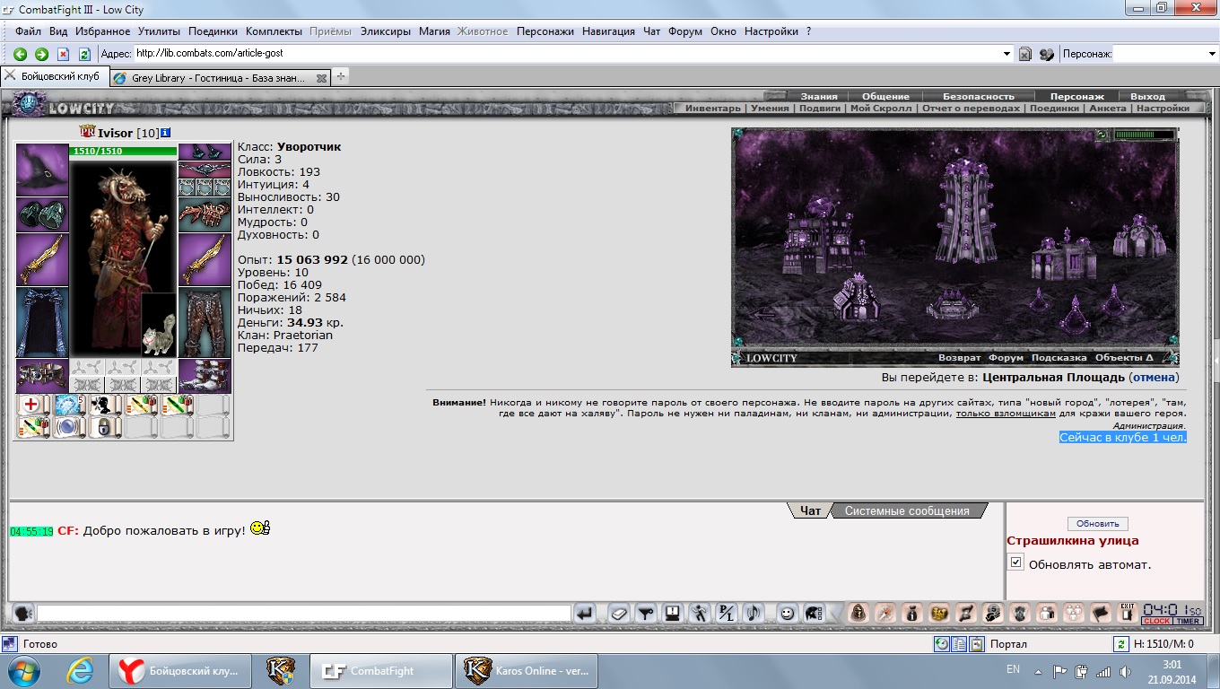Open the gold treasure chest icon

(939, 614)
